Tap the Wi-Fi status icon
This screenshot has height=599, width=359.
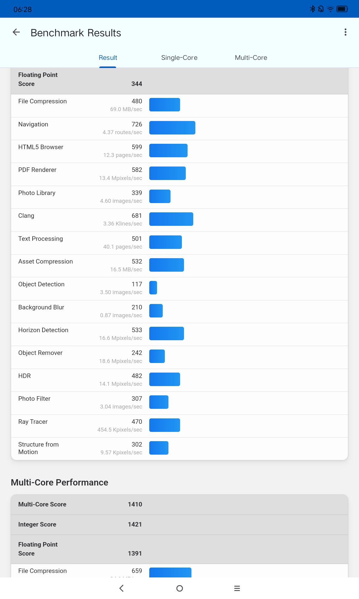pyautogui.click(x=330, y=9)
